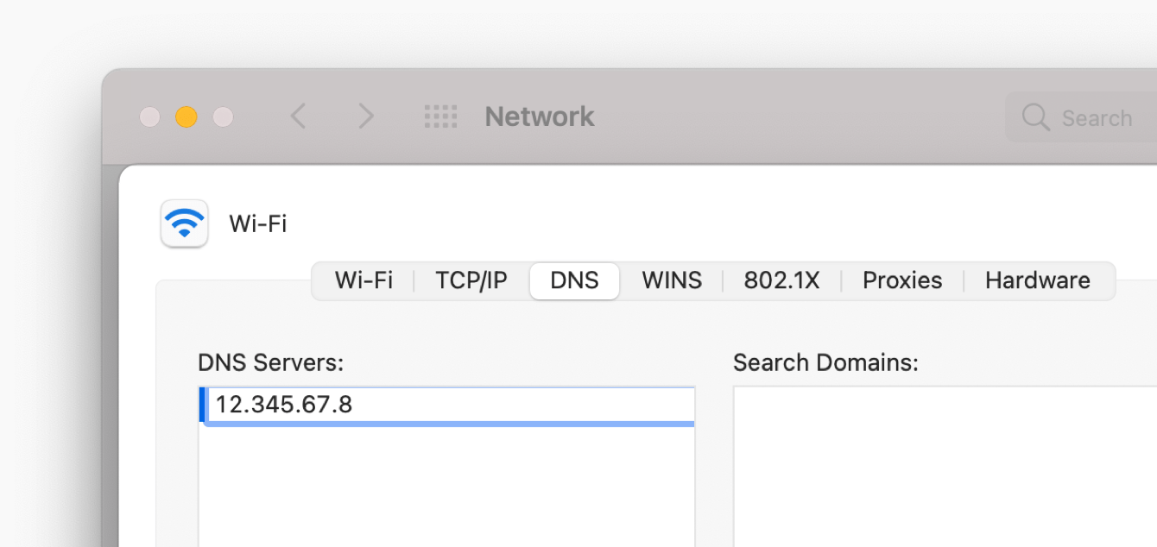Minimize the window with the yellow button

pyautogui.click(x=187, y=116)
